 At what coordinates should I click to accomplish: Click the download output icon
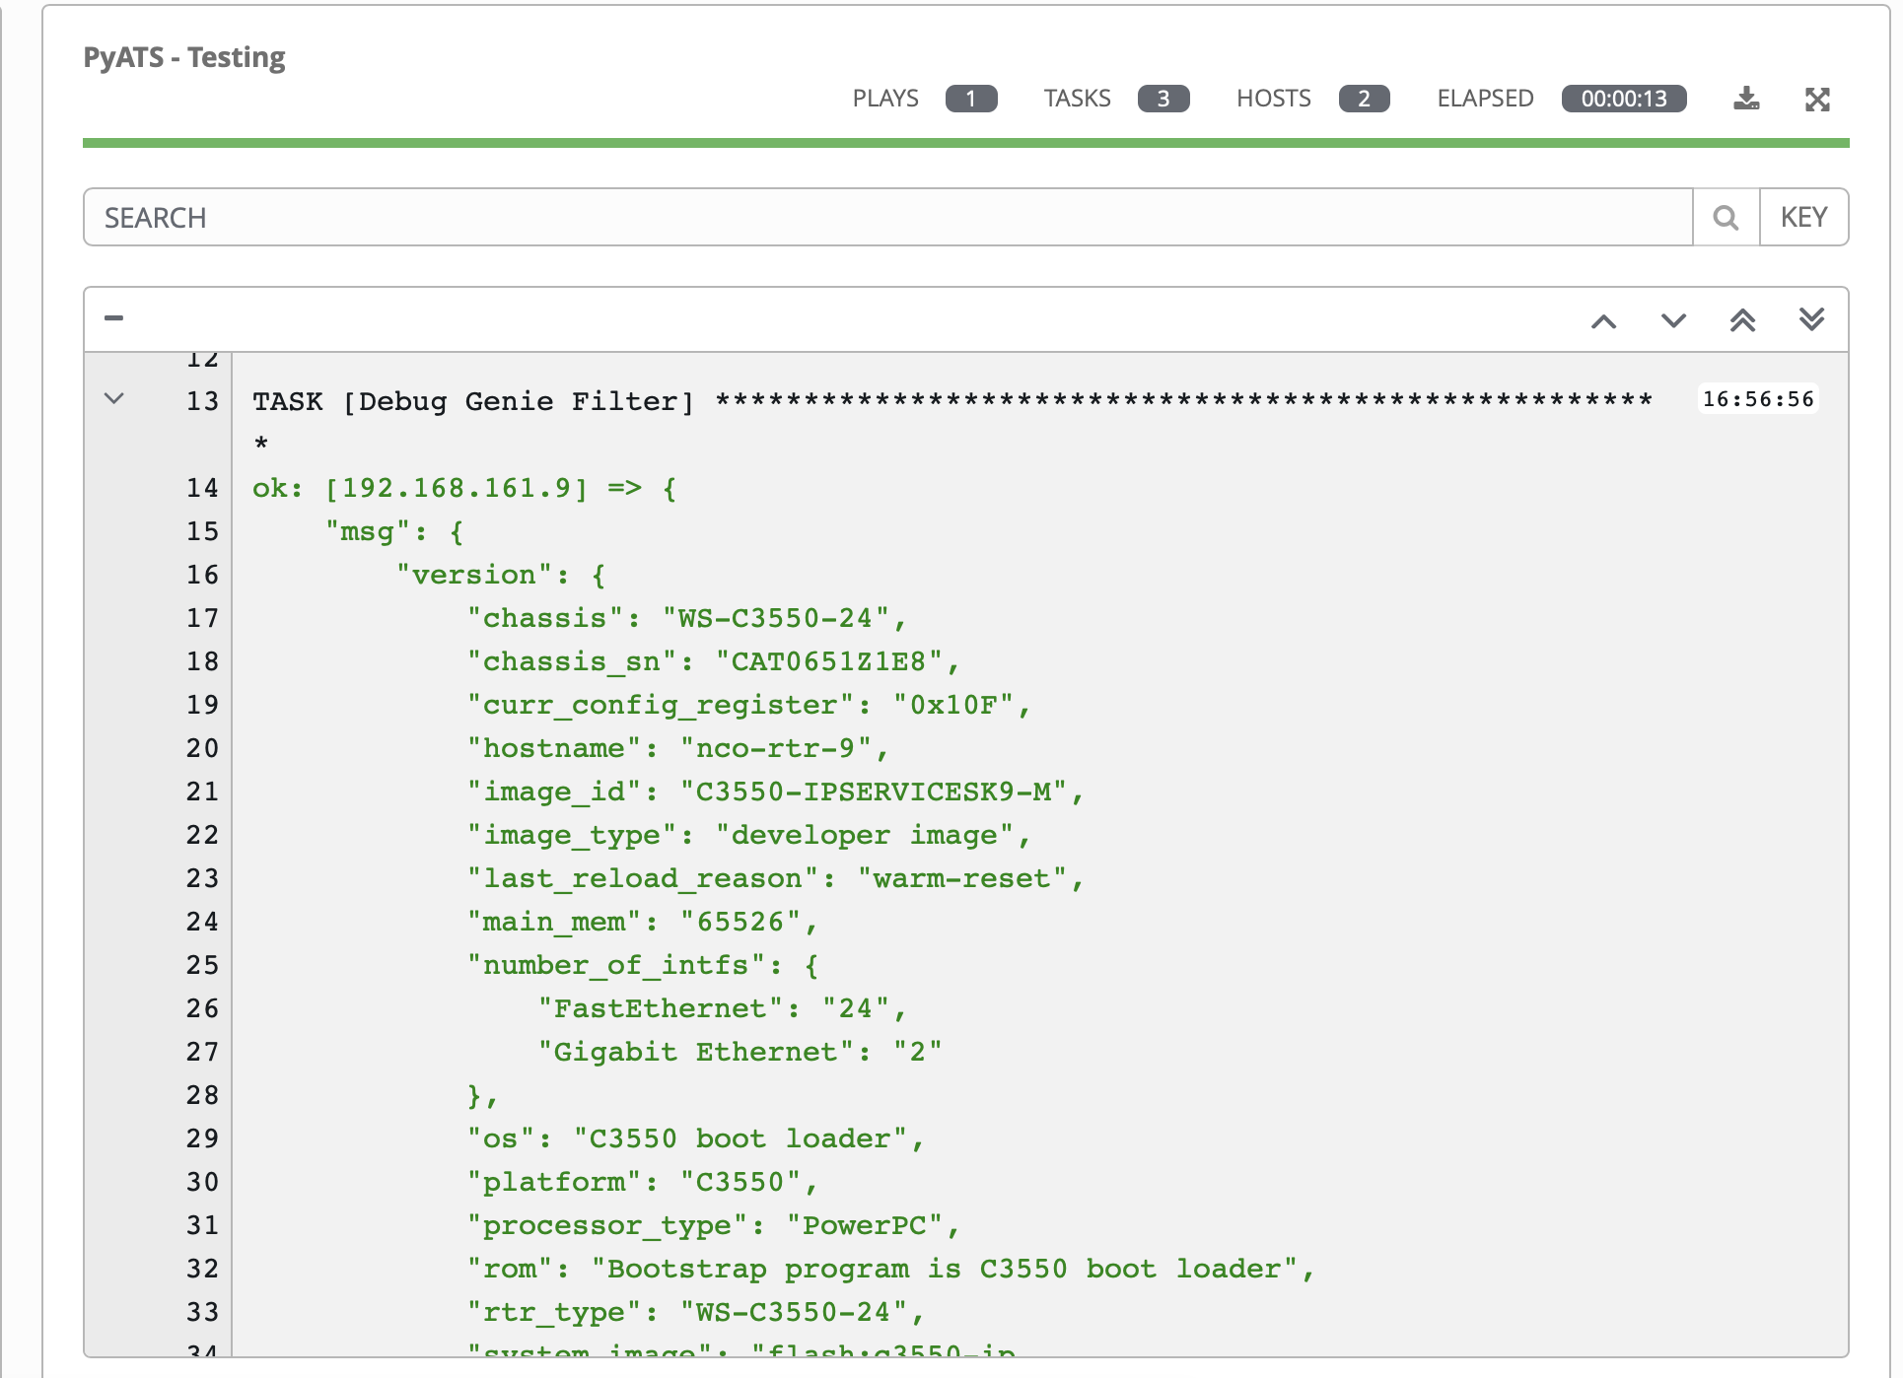pyautogui.click(x=1746, y=99)
